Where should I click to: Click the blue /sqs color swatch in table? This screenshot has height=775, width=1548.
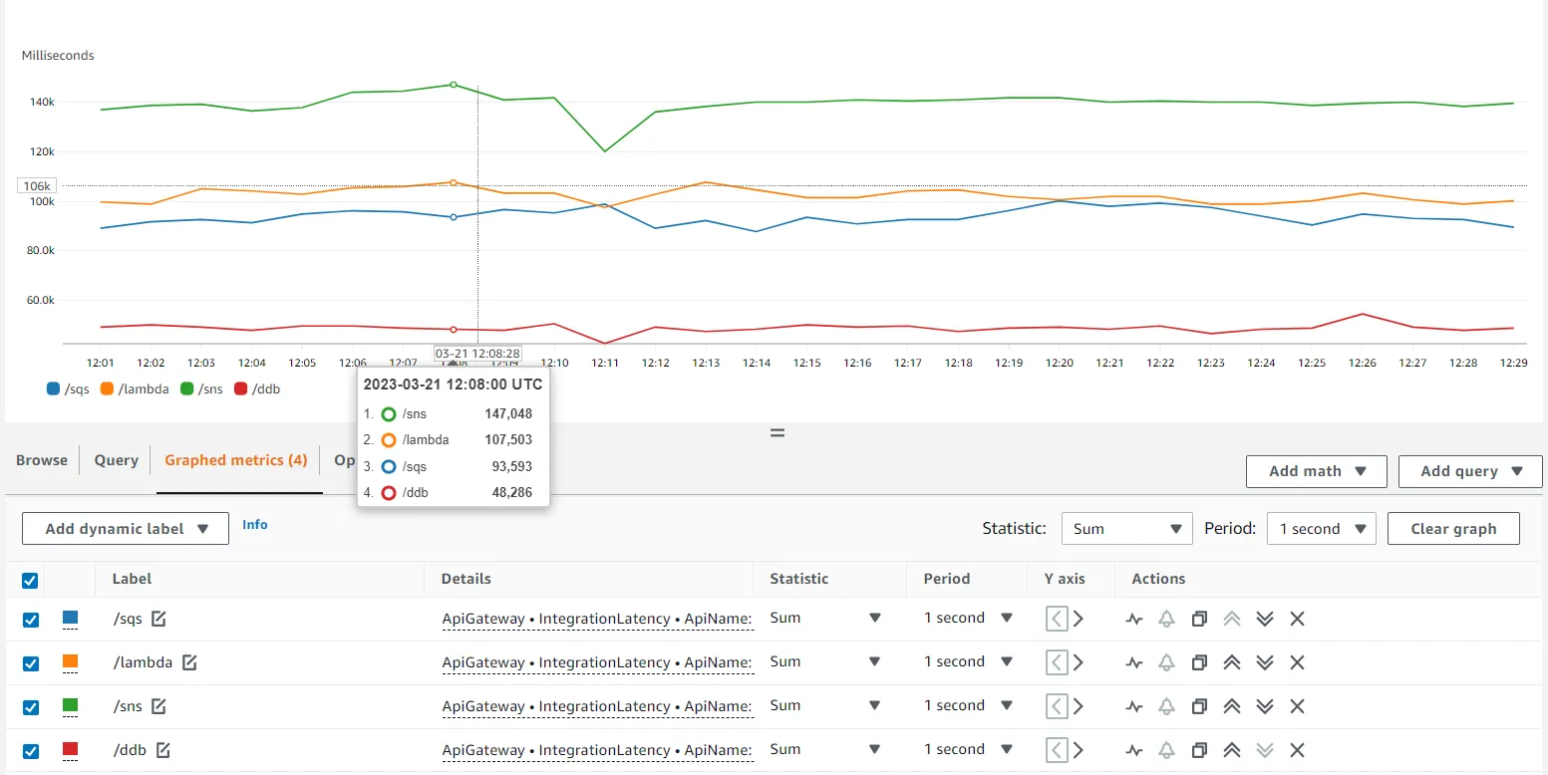click(70, 619)
